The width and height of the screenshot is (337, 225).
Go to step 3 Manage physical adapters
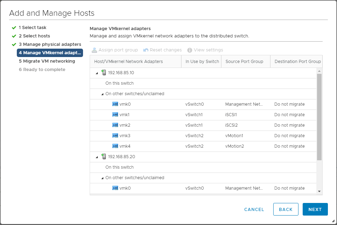pyautogui.click(x=50, y=44)
